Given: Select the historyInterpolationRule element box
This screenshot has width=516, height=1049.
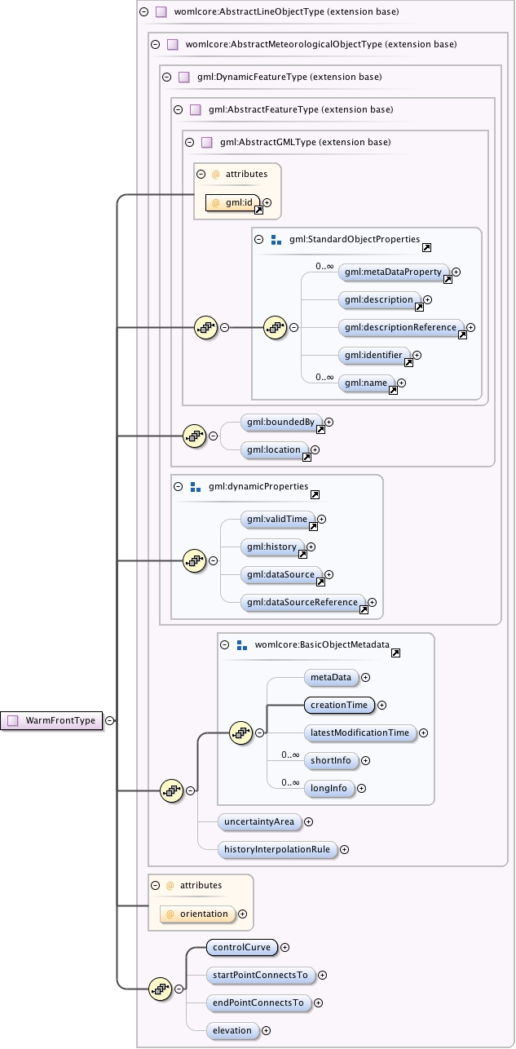Looking at the screenshot, I should 277,849.
